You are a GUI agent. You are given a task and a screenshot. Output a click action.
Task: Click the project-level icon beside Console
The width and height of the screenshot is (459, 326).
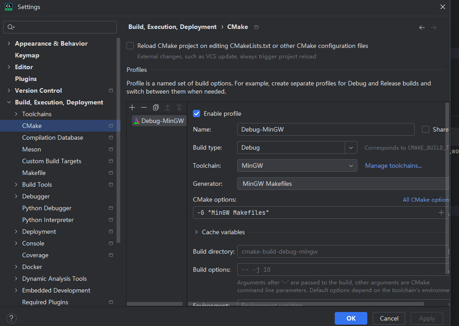[111, 243]
